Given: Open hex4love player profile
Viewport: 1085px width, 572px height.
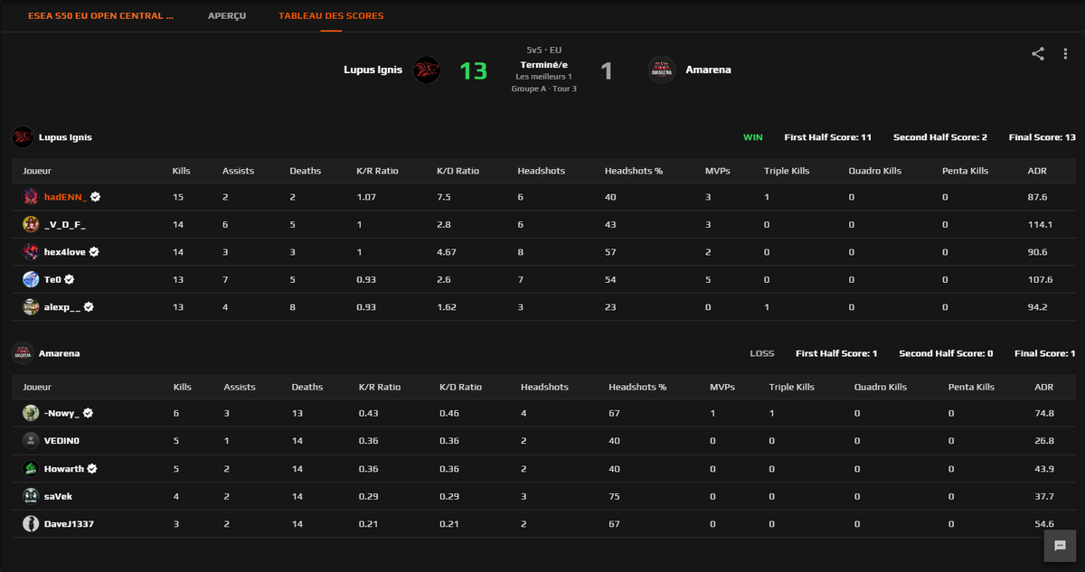Looking at the screenshot, I should tap(65, 252).
